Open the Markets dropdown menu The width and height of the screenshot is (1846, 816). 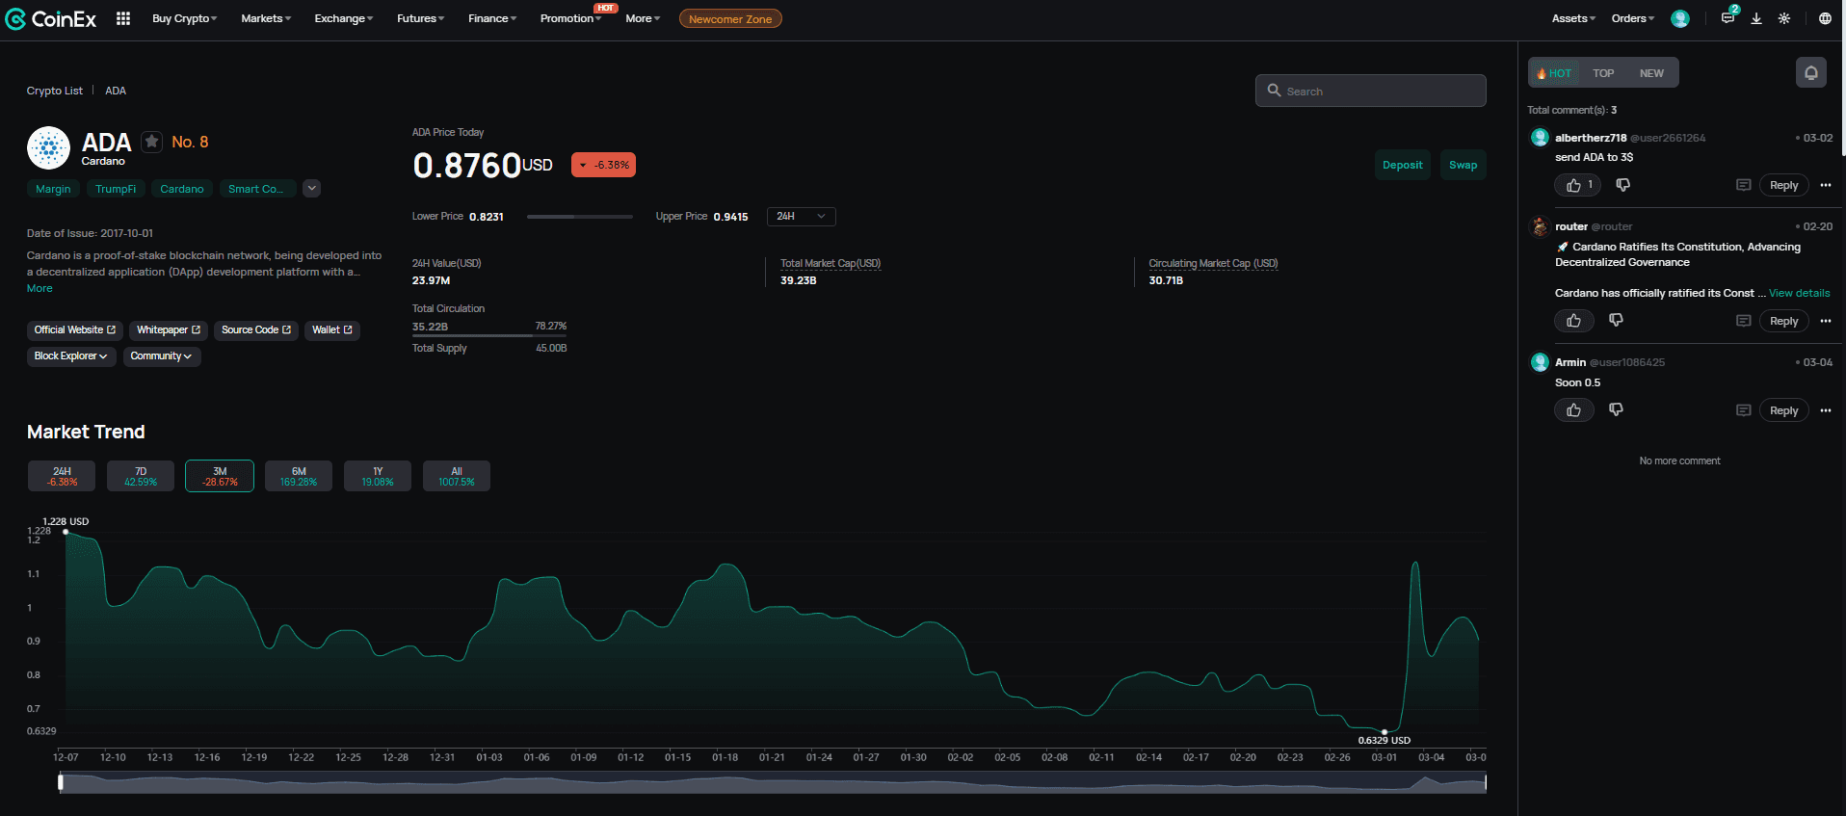[266, 18]
